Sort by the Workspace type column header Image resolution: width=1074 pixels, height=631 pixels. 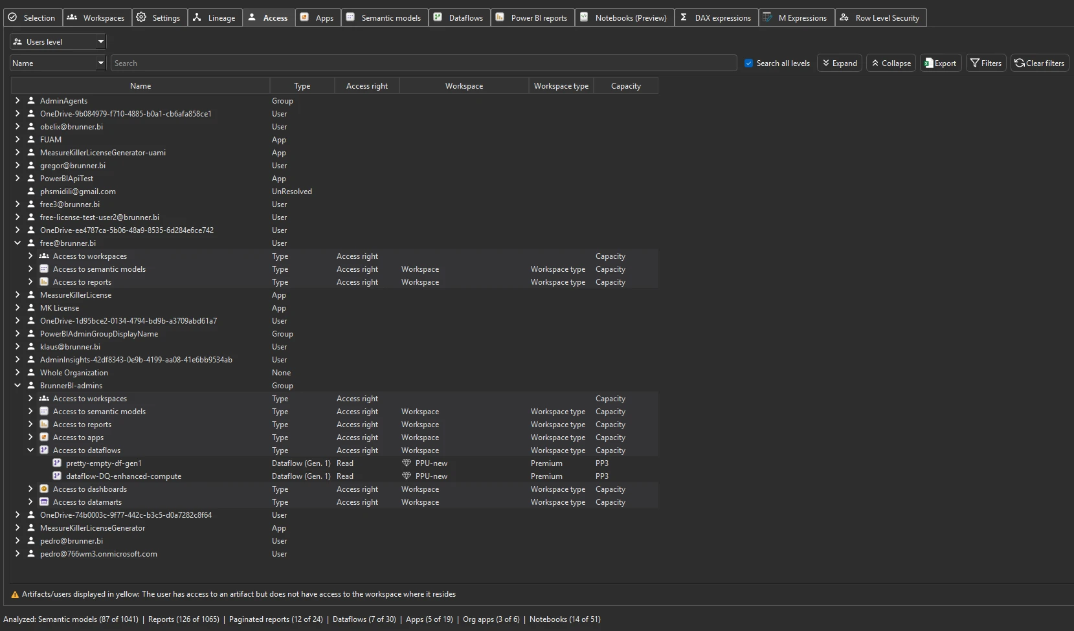(x=561, y=85)
